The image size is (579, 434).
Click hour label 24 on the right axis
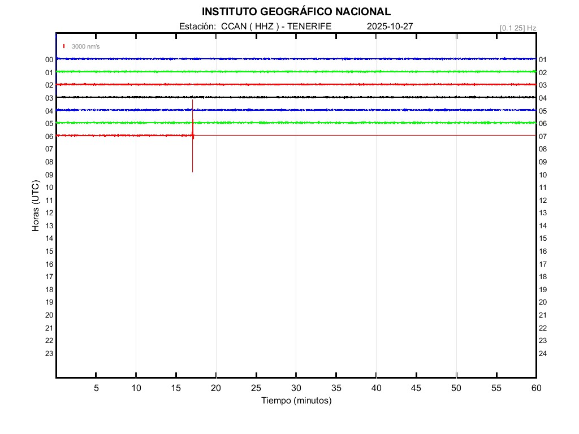coord(543,354)
